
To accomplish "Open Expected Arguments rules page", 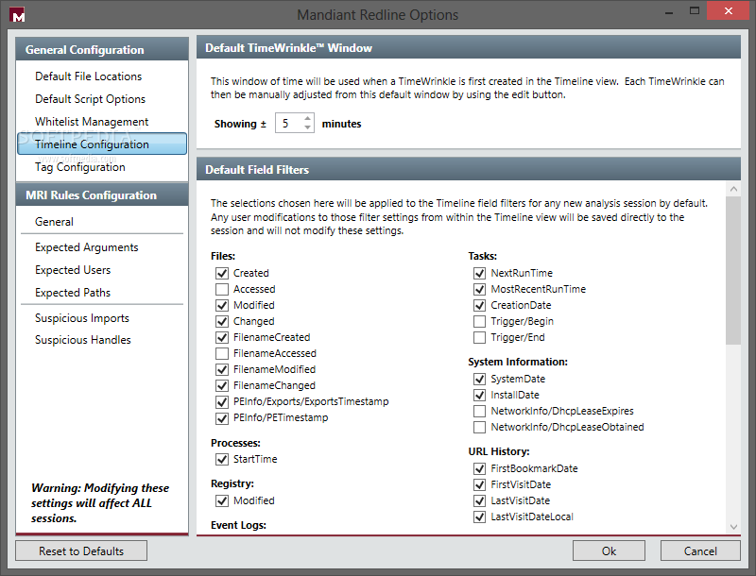I will [86, 247].
